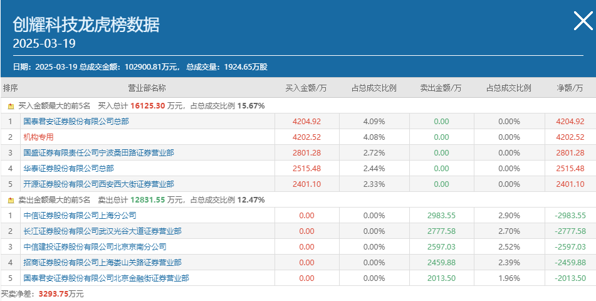Image resolution: width=596 pixels, height=301 pixels.
Task: Click buy amount 4204.92 in 买入金额 column
Action: coord(306,122)
